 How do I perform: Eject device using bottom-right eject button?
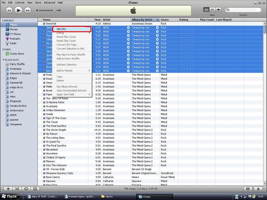coord(258,189)
